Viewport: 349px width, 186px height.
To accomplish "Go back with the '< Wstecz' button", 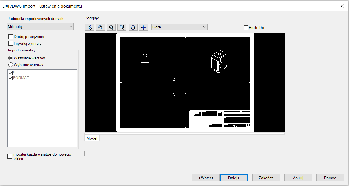I will [x=206, y=178].
